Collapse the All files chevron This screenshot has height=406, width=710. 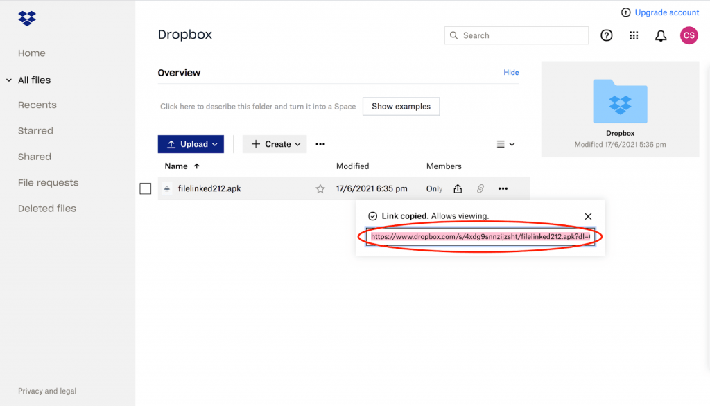pos(9,80)
